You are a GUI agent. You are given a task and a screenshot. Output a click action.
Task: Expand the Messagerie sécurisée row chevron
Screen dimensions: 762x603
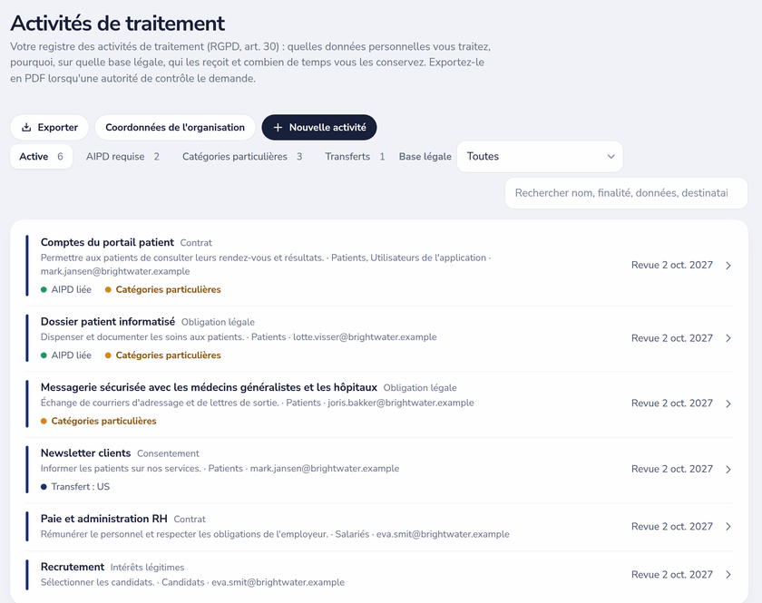tap(728, 404)
